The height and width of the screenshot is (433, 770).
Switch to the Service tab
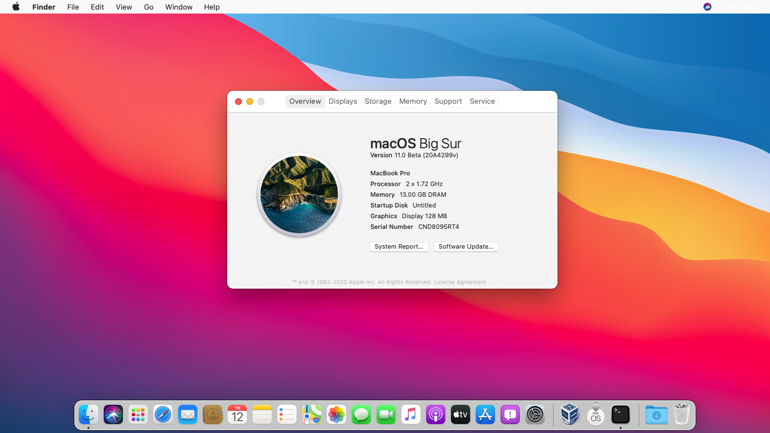pyautogui.click(x=482, y=101)
